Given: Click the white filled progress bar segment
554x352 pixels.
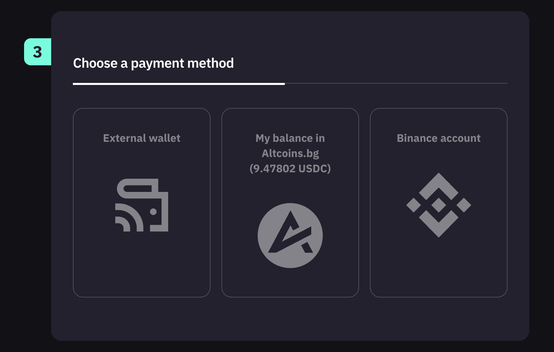Looking at the screenshot, I should pos(179,84).
